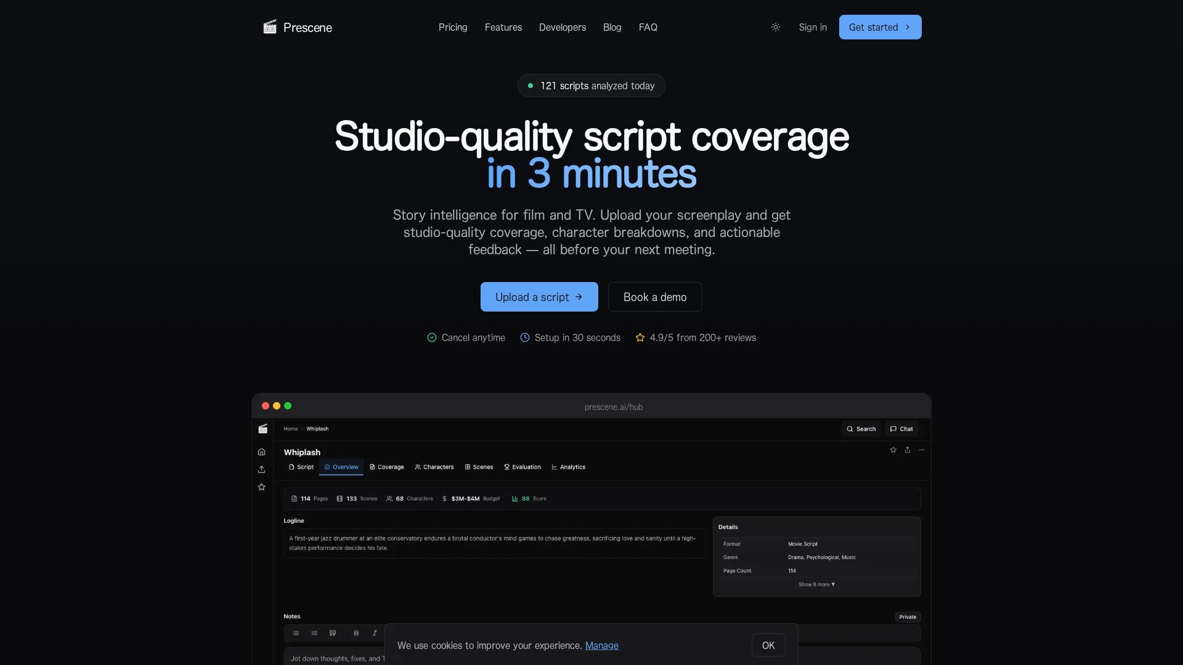The image size is (1183, 665).
Task: Click the Book a demo button
Action: tap(655, 297)
